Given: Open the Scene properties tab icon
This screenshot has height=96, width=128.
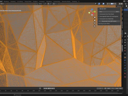Looking at the screenshot, I should click(x=125, y=48).
